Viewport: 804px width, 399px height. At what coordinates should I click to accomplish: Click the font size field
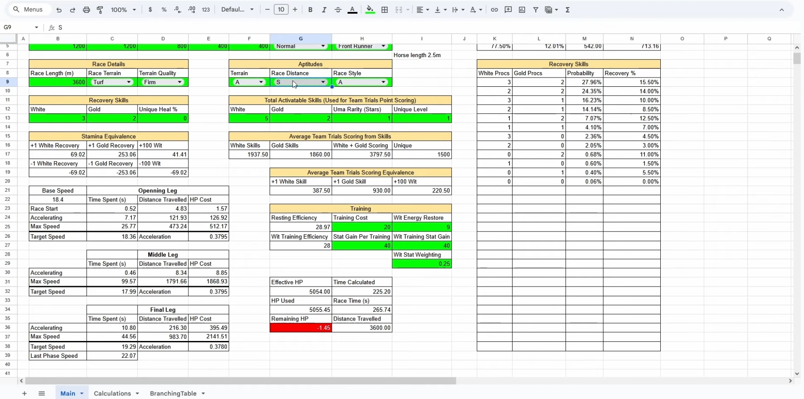tap(281, 10)
